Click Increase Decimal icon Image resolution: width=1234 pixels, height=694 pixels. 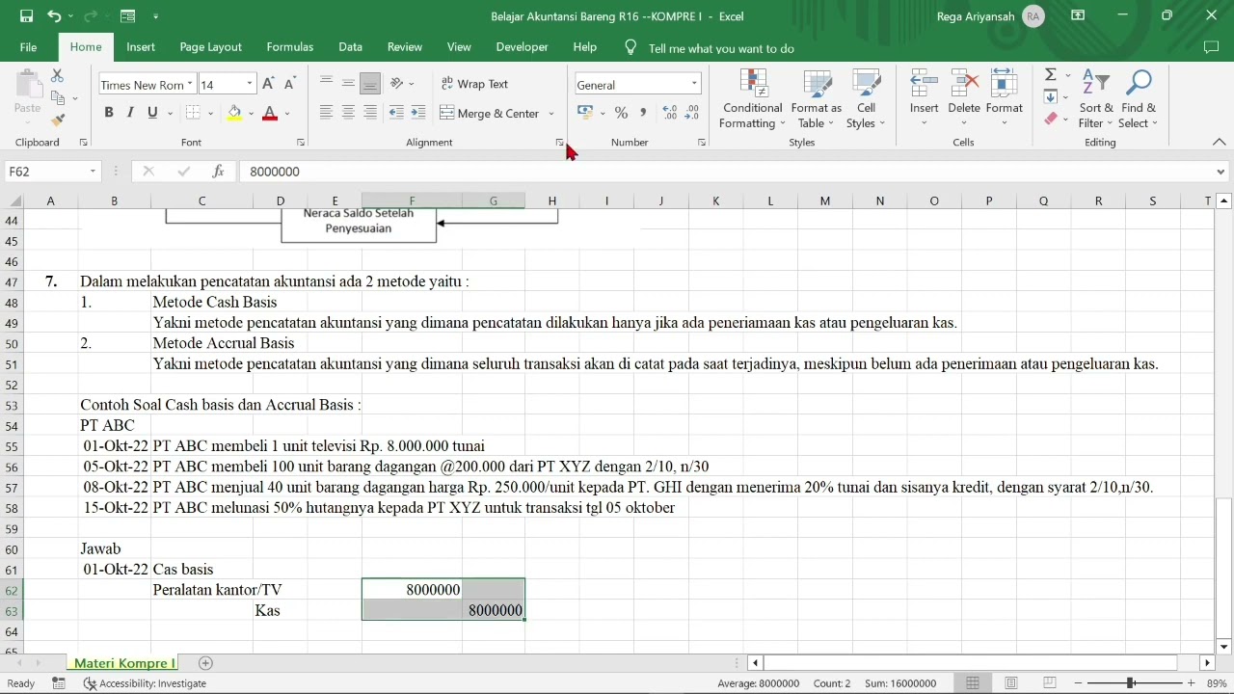point(670,113)
